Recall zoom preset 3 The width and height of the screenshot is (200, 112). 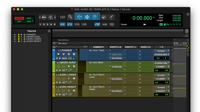point(47,24)
